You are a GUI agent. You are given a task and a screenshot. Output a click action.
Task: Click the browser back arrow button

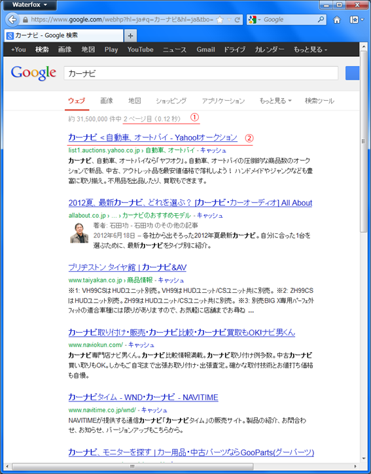(12, 20)
